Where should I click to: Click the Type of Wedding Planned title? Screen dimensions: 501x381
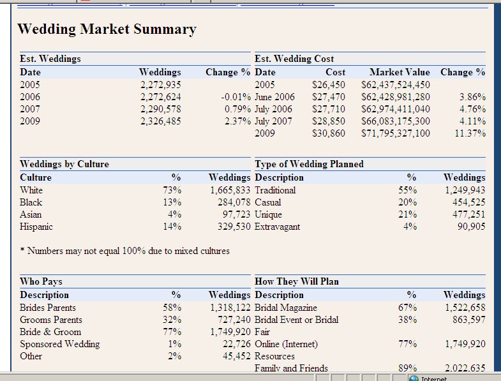tap(309, 164)
